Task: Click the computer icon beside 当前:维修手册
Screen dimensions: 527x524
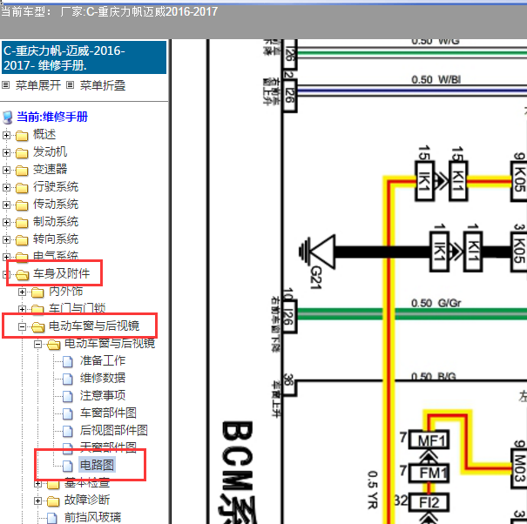Action: tap(7, 118)
